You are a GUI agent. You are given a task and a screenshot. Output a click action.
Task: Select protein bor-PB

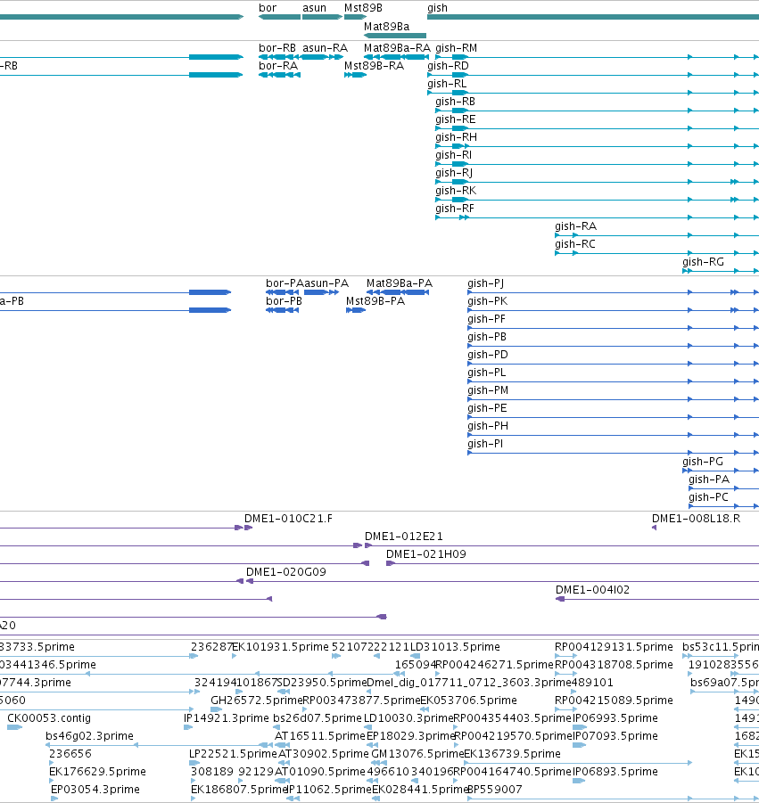coord(284,301)
